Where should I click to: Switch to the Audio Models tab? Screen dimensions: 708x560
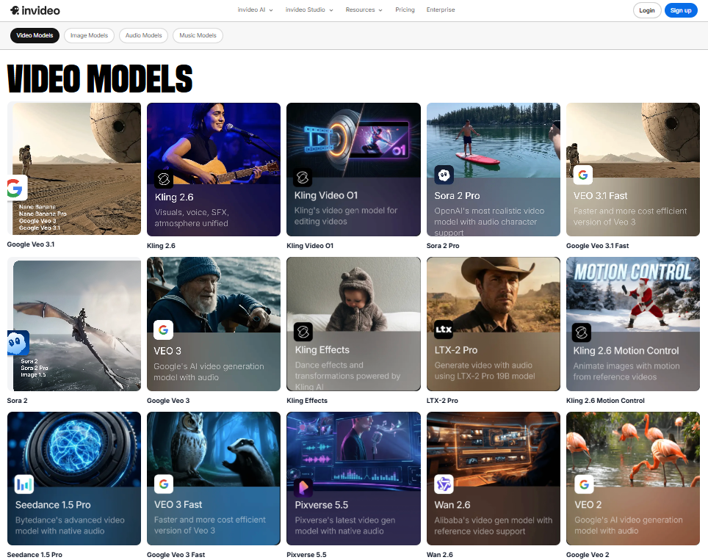(x=144, y=36)
